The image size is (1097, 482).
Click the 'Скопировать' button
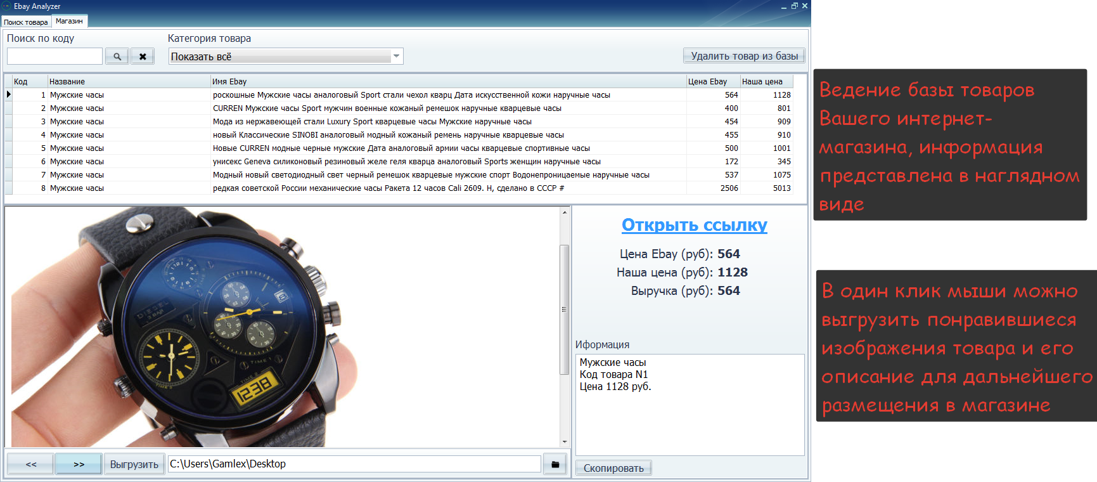[x=613, y=468]
